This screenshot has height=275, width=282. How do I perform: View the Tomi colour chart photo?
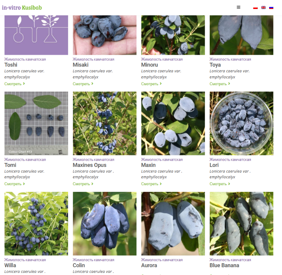(x=36, y=123)
